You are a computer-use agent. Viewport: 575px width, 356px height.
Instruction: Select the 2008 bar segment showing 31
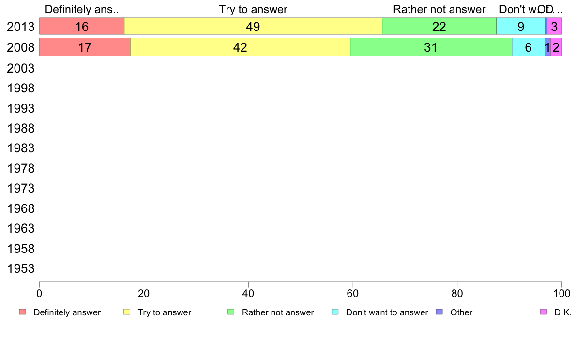[431, 47]
